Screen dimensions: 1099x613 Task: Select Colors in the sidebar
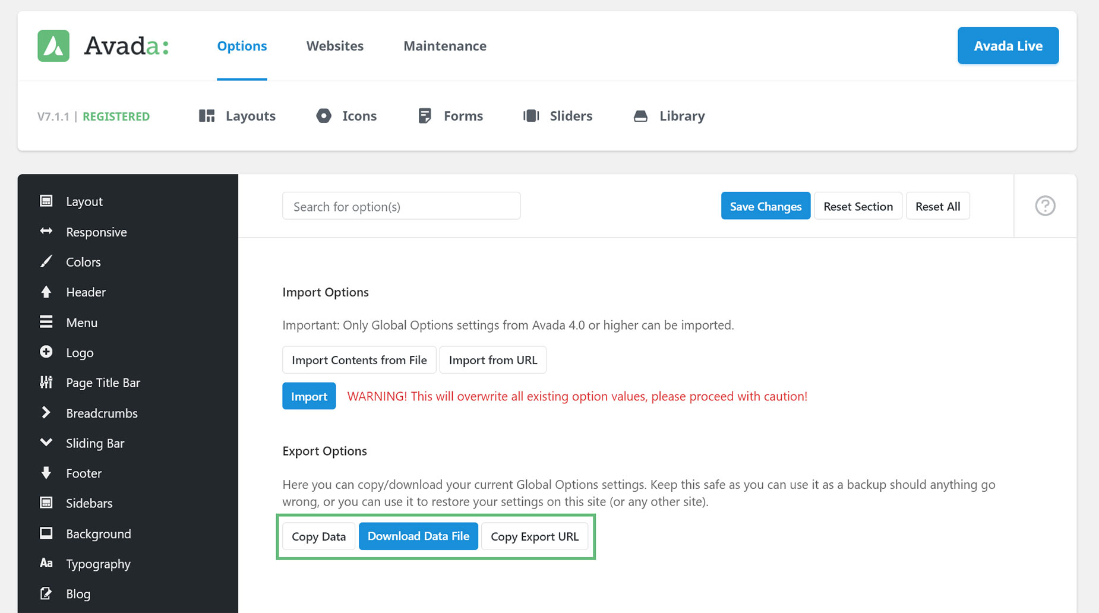coord(83,262)
